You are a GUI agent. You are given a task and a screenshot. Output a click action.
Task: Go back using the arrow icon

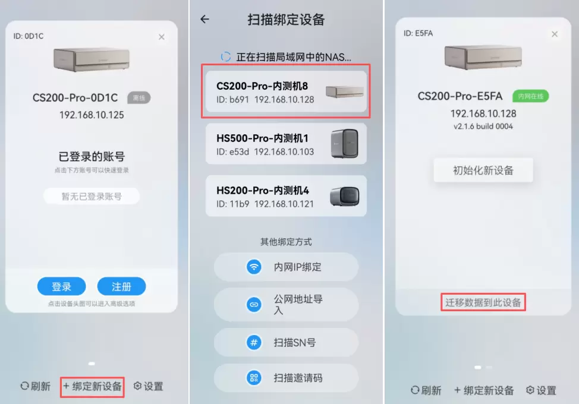[x=204, y=19]
